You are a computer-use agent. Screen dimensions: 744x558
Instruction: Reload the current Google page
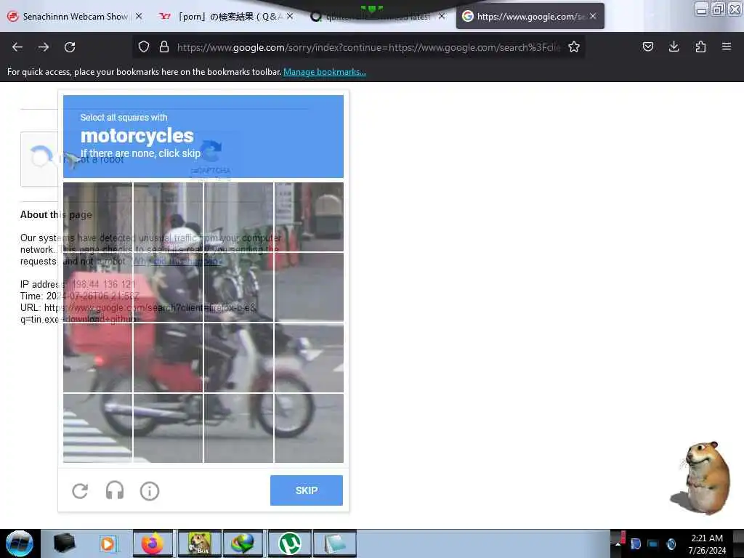[x=70, y=47]
